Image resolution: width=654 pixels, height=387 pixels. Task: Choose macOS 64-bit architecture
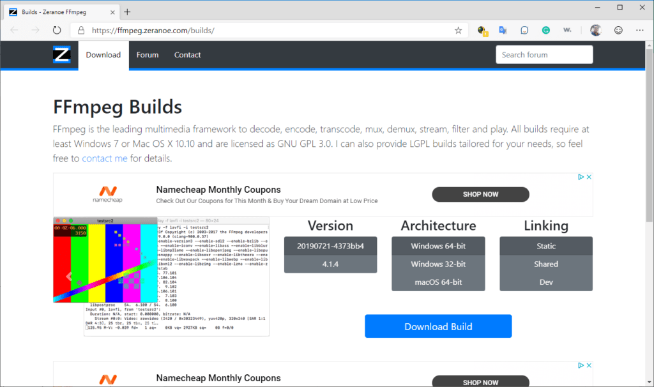tap(438, 282)
